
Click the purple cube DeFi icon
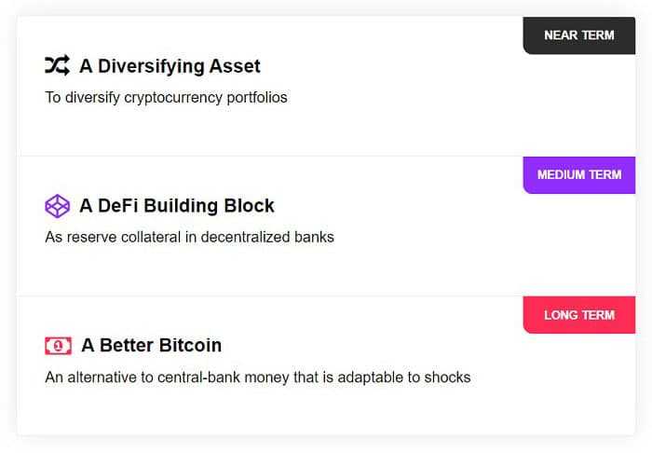[57, 206]
